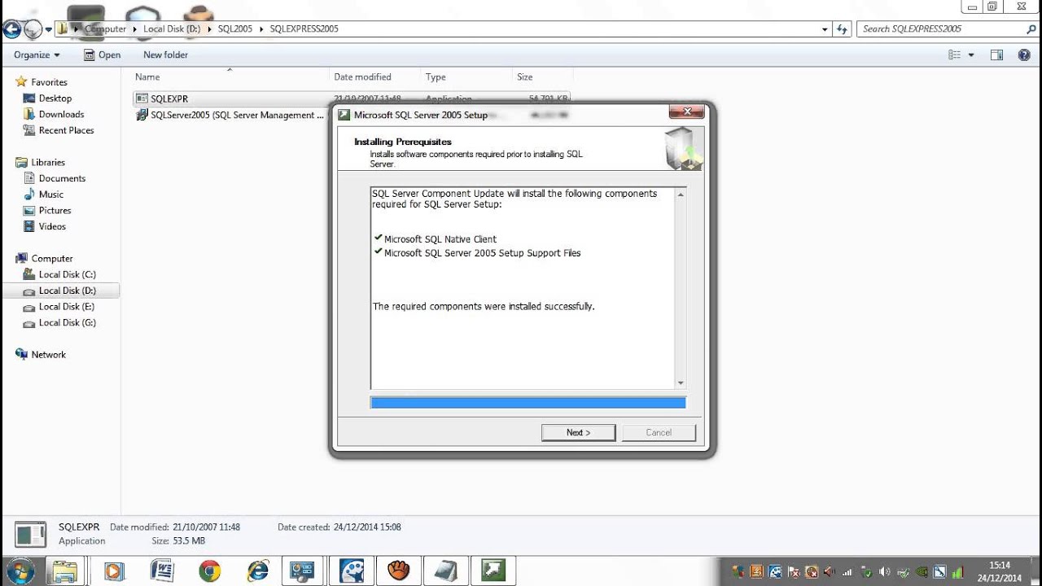Image resolution: width=1042 pixels, height=586 pixels.
Task: Go to the SQL2005 breadcrumb segment
Action: pos(235,28)
